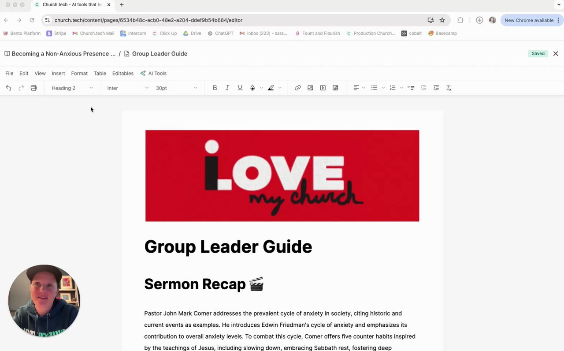Open Chrome extensions puzzle icon
564x351 pixels.
tap(460, 20)
